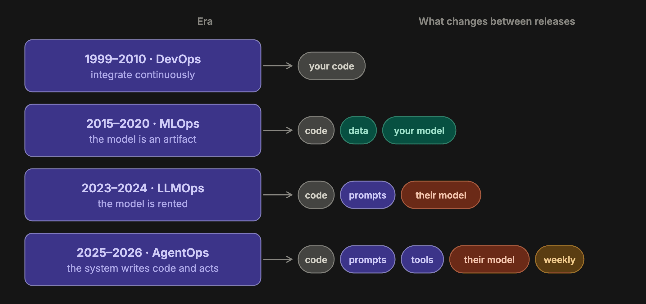Click the 'their model' pill in the LLMOps row

441,195
